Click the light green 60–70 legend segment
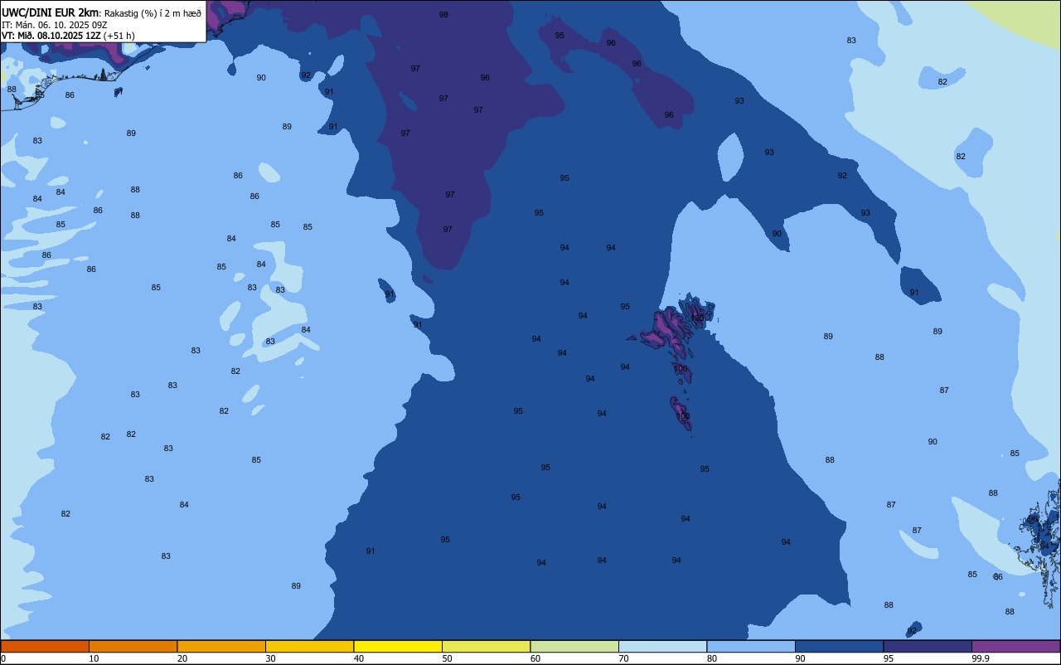Viewport: 1061px width, 665px height. (x=574, y=646)
